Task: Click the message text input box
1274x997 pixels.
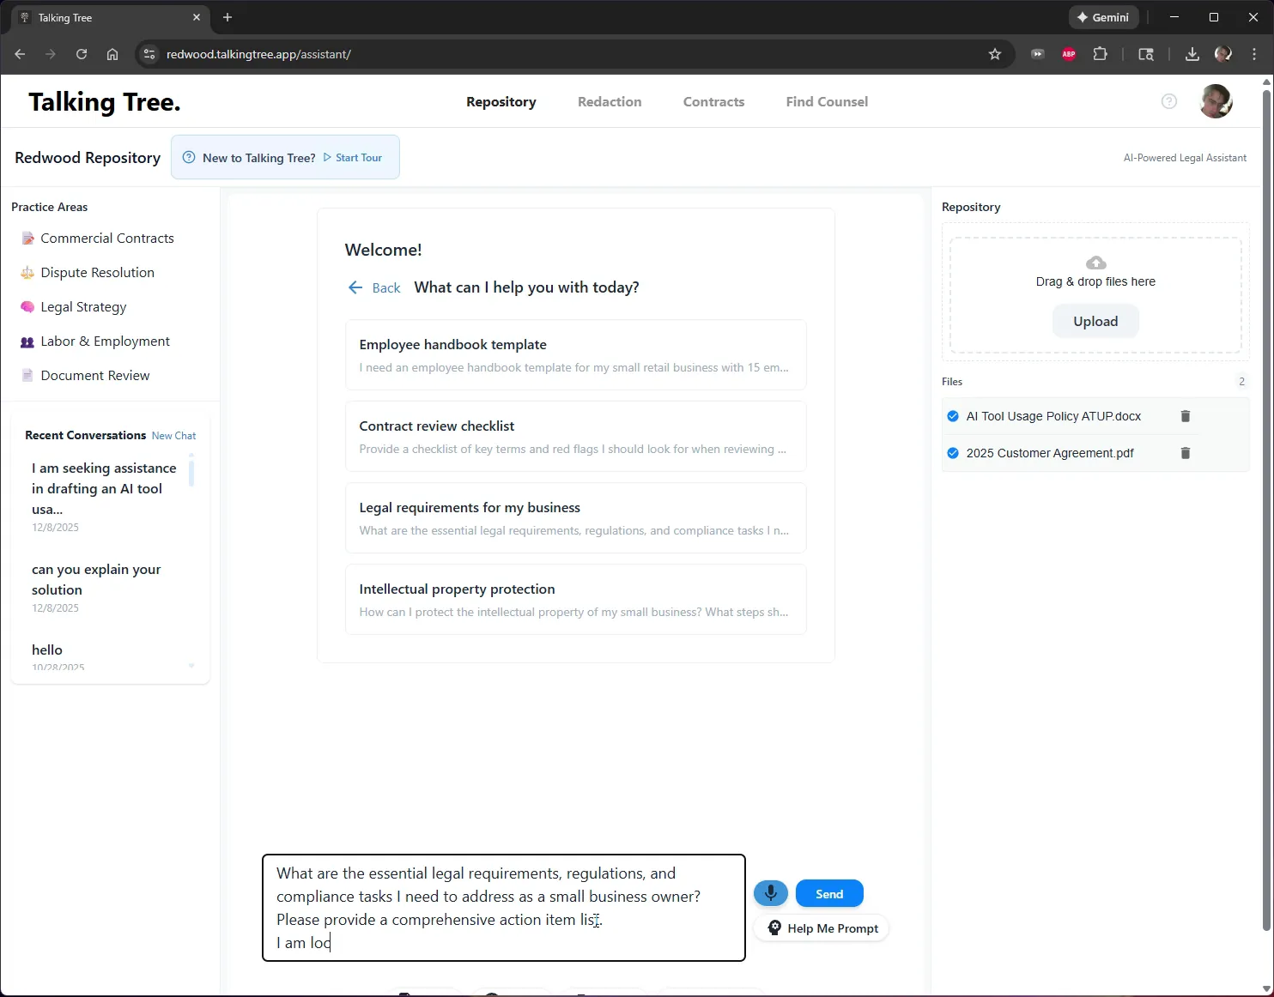Action: coord(504,908)
